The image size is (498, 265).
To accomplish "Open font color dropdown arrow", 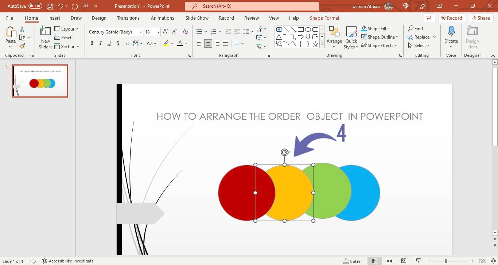I will (186, 43).
